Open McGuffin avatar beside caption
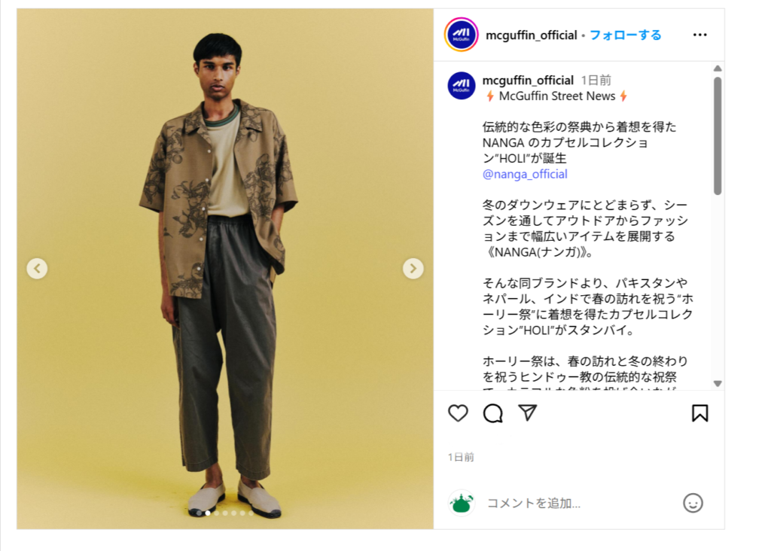This screenshot has width=771, height=551. click(x=462, y=86)
